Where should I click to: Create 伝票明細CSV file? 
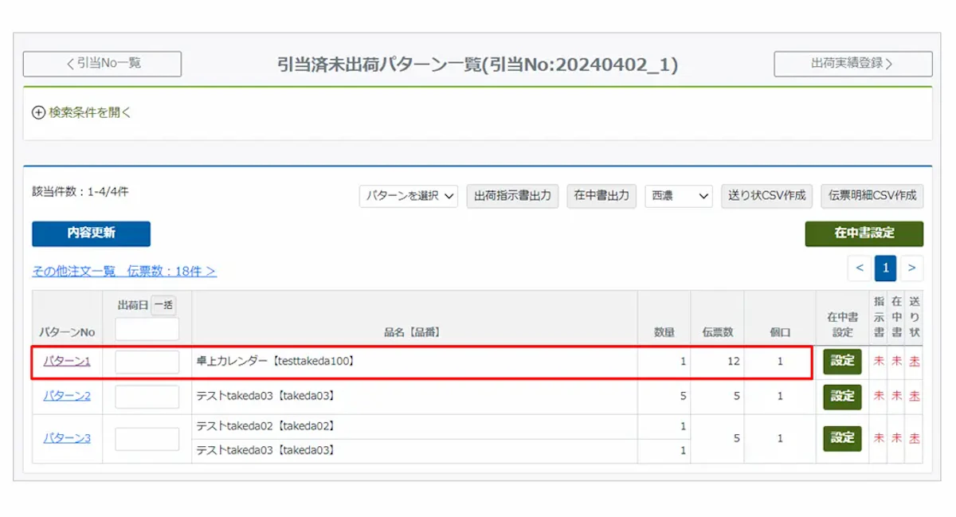(x=872, y=196)
